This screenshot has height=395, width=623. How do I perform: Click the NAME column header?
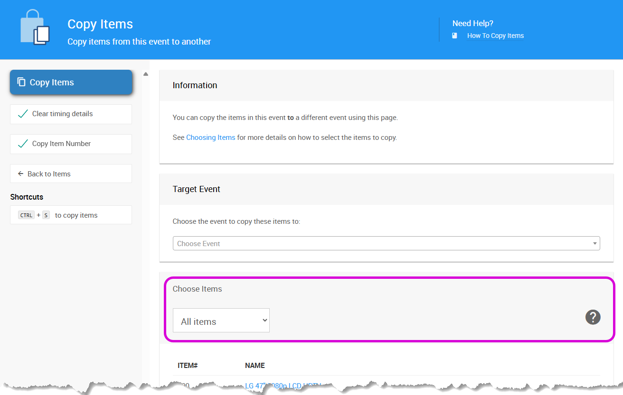(x=255, y=366)
